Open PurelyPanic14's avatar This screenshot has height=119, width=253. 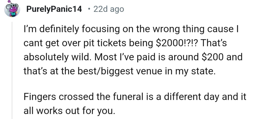[12, 10]
